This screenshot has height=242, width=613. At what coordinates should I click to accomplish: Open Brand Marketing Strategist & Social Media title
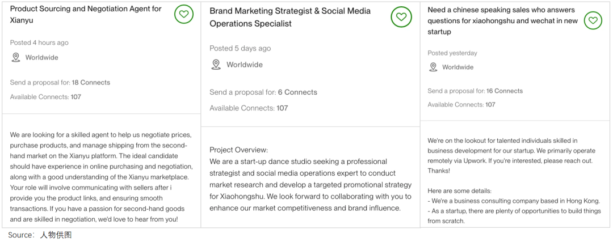click(290, 17)
